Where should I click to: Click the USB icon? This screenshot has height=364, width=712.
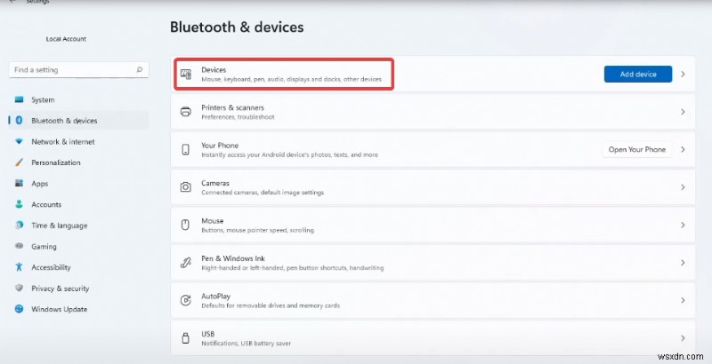coord(185,338)
